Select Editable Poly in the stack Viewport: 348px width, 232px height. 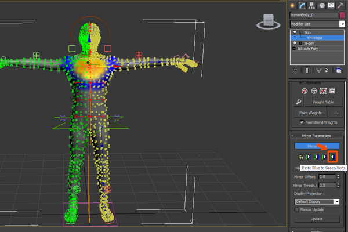[307, 49]
